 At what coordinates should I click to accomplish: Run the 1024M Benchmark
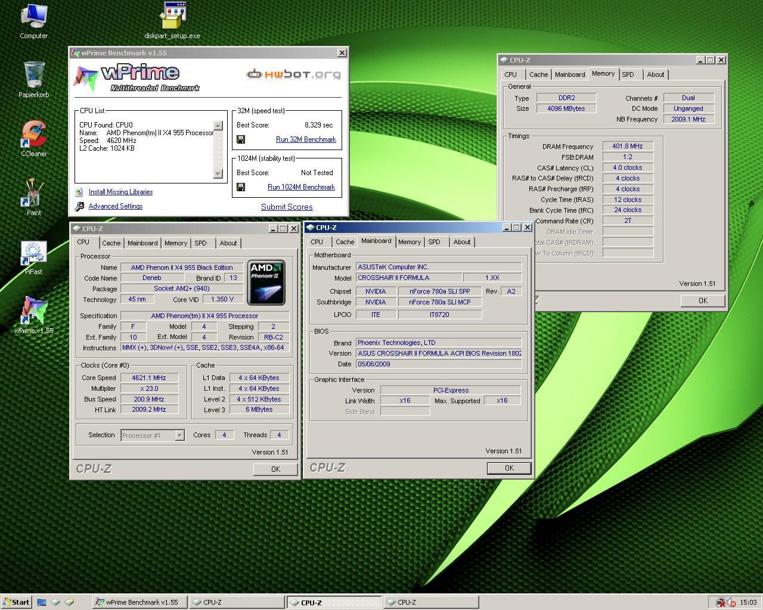tap(301, 187)
